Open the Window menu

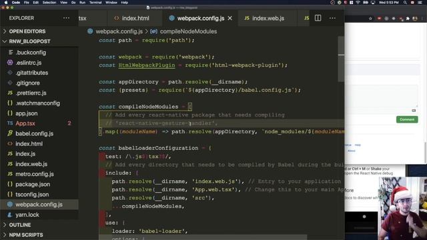(x=111, y=3)
